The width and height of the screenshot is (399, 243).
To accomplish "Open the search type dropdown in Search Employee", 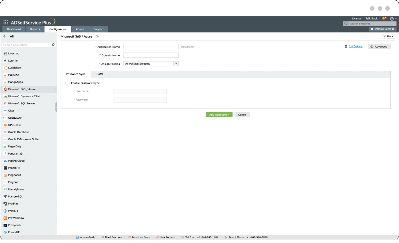I will (x=346, y=24).
